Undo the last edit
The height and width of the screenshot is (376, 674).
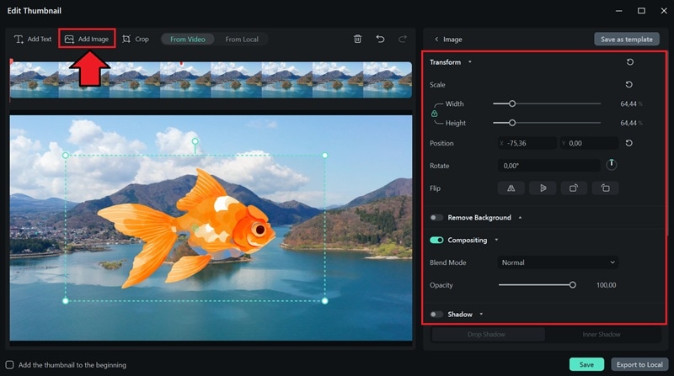(x=380, y=39)
